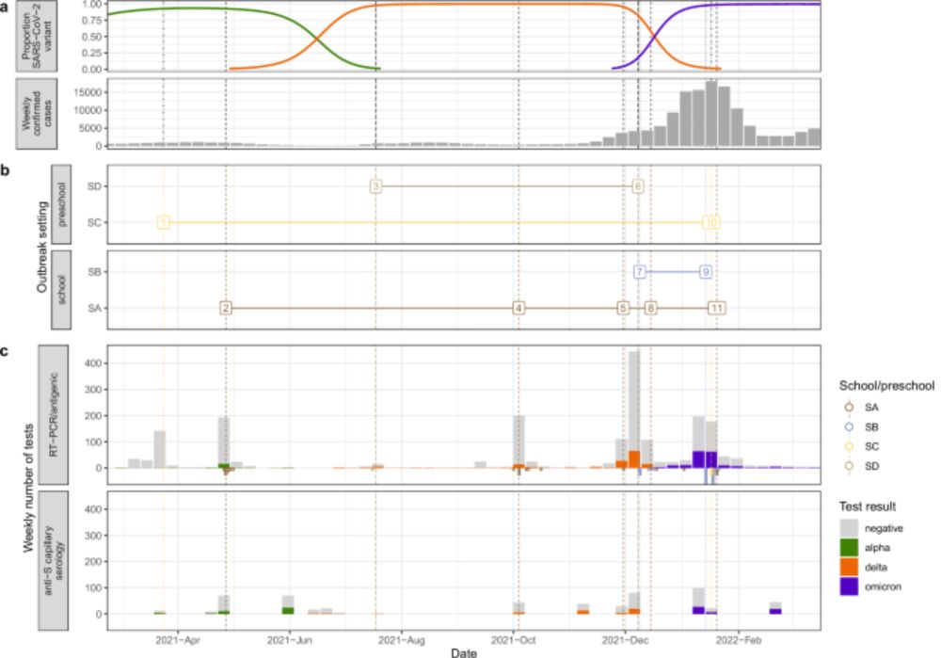Select outbreak marker 9 on SB row
The height and width of the screenshot is (658, 941).
(x=706, y=272)
